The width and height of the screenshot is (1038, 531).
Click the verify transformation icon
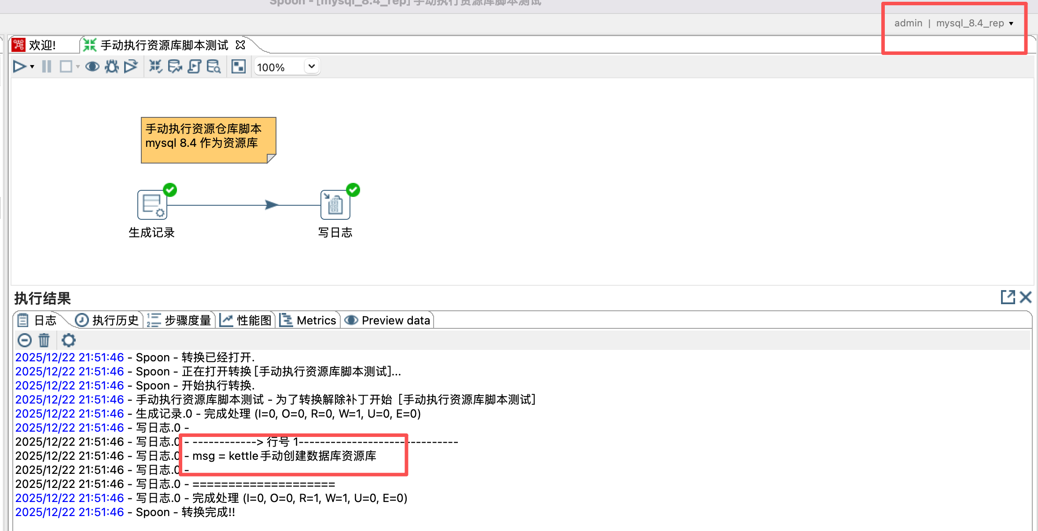click(x=155, y=67)
